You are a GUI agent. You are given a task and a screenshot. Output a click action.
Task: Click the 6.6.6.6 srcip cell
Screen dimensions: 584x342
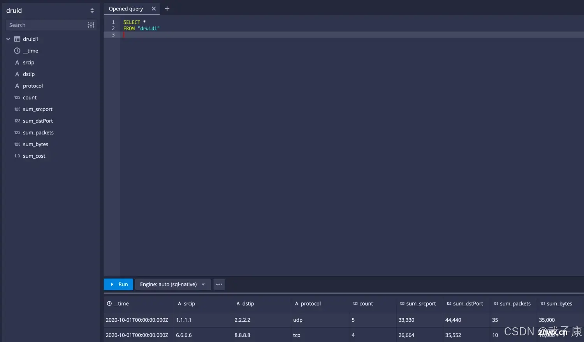point(203,335)
